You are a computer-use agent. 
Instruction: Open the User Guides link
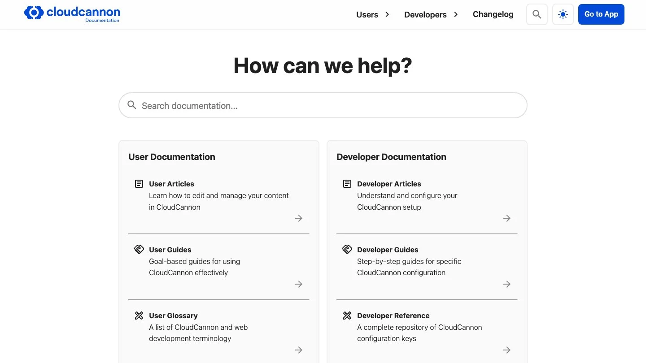coord(170,250)
